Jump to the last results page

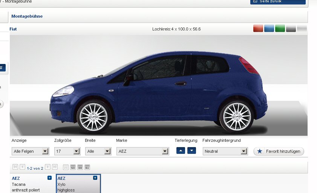pos(55,167)
